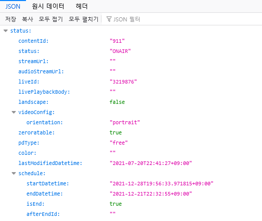
Task: Collapse the schedule node
Action: coord(14,173)
